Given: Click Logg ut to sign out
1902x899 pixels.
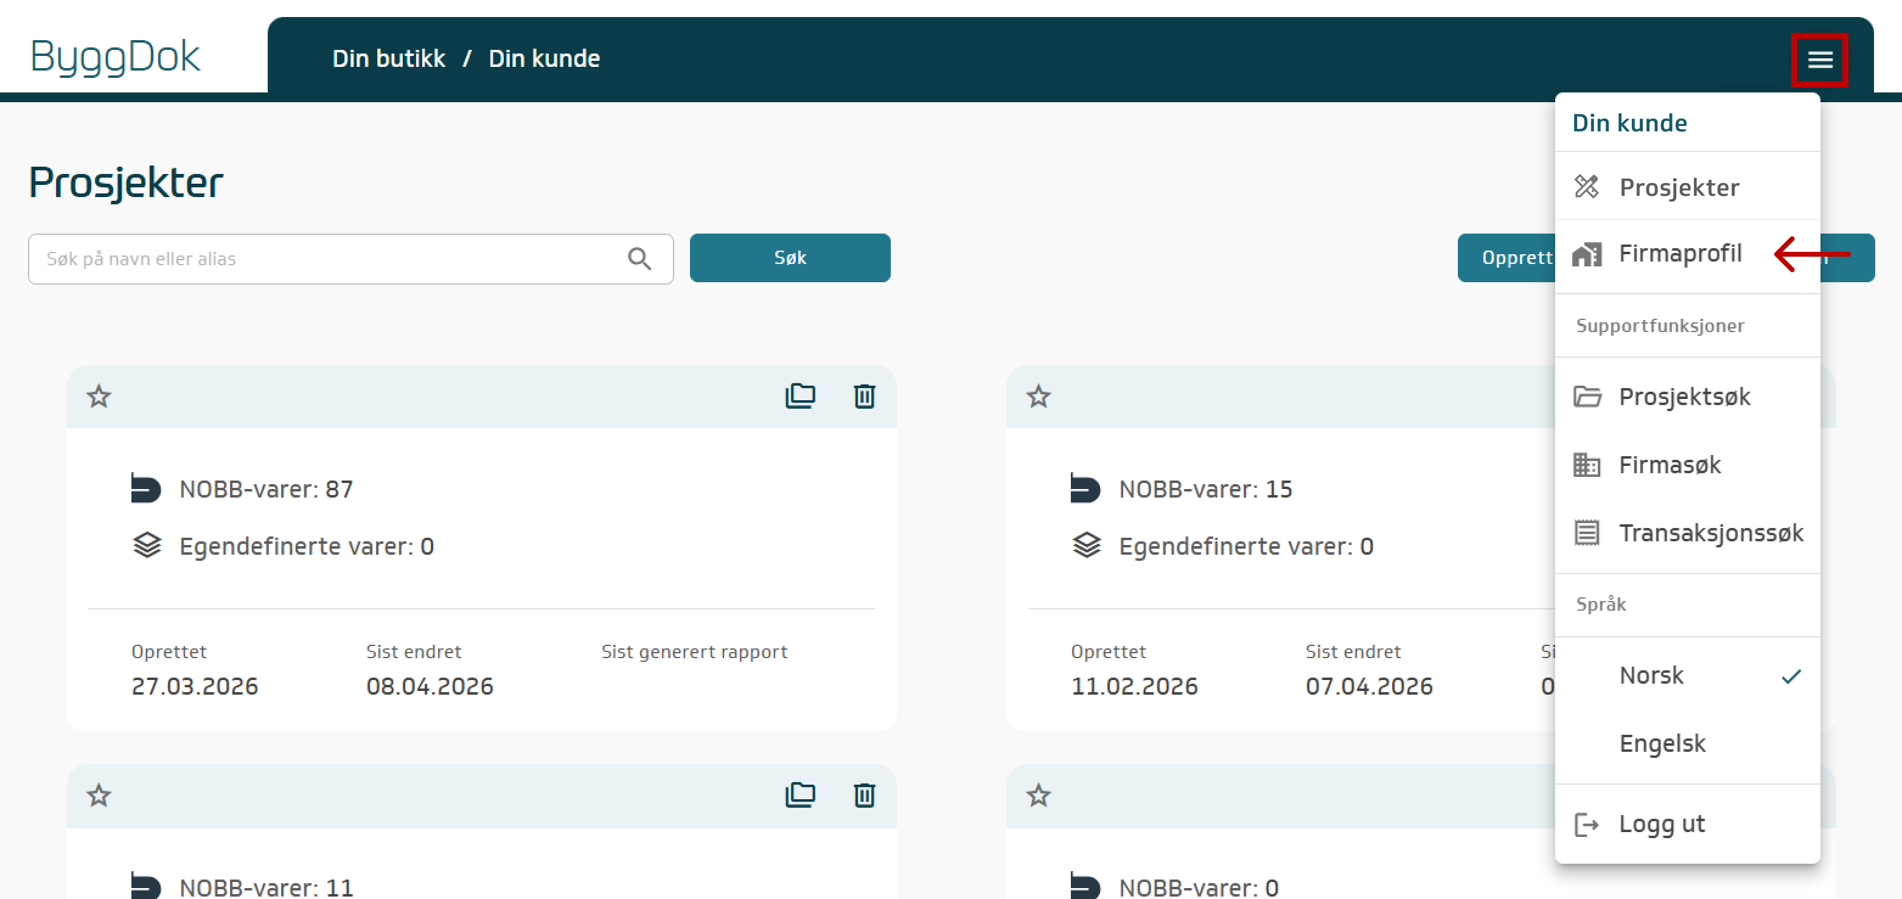Looking at the screenshot, I should click(1660, 824).
